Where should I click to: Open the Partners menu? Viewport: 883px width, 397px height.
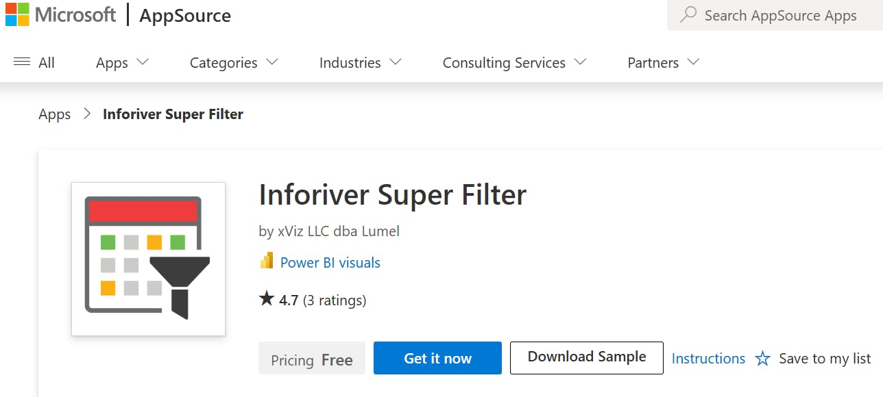click(x=663, y=62)
